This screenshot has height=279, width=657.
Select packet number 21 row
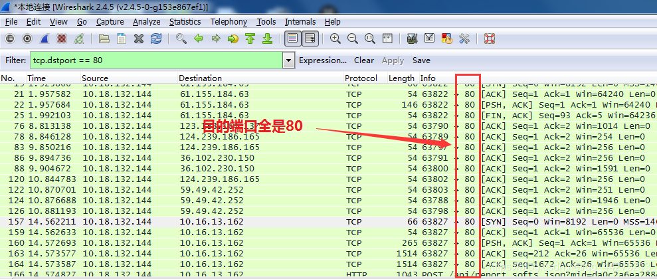[x=328, y=94]
